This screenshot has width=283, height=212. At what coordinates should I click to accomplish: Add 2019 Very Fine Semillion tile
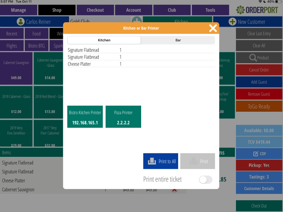[x=16, y=133]
